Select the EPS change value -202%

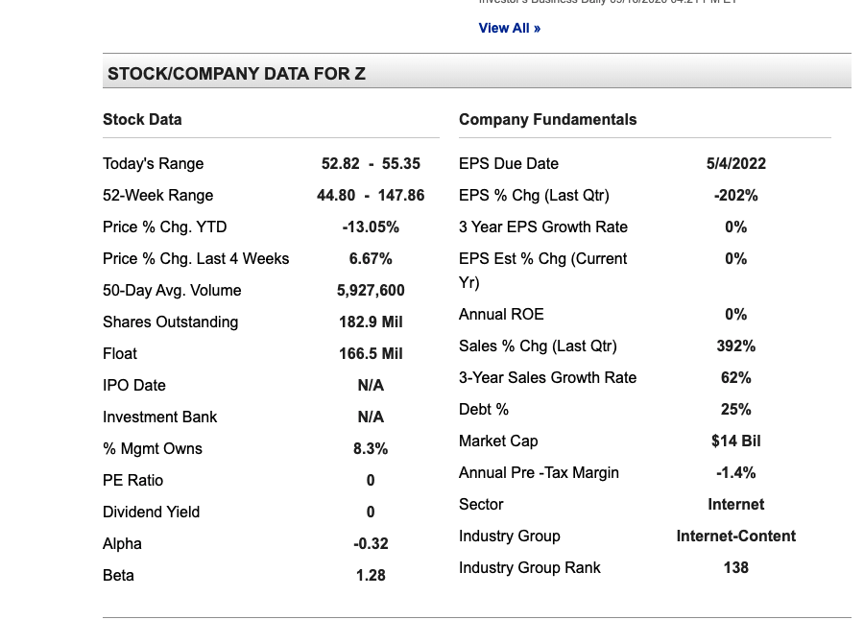coord(736,195)
